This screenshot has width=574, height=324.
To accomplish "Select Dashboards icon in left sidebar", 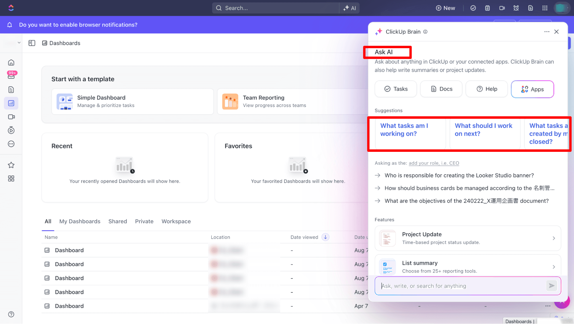I will (11, 103).
